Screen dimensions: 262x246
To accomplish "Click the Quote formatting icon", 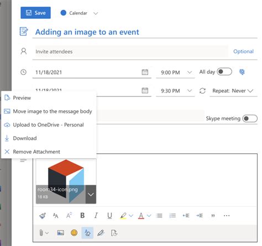I will [213, 216].
